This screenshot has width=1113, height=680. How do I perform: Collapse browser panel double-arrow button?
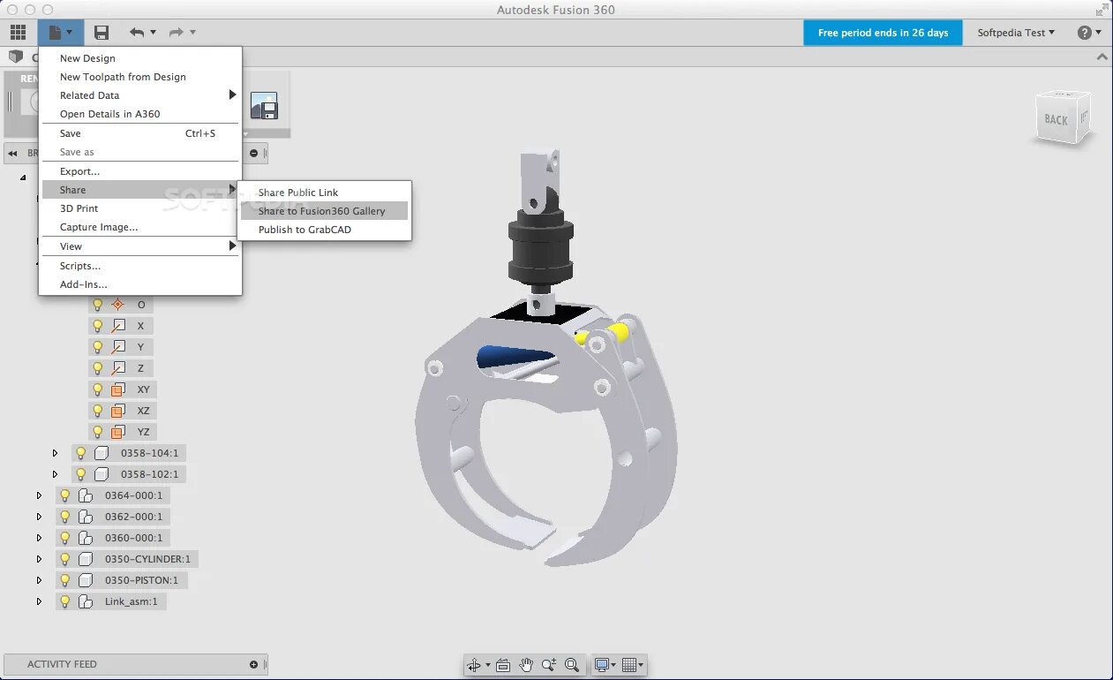pyautogui.click(x=13, y=153)
